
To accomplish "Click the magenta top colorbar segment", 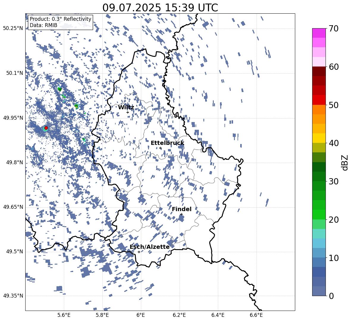I will click(319, 33).
